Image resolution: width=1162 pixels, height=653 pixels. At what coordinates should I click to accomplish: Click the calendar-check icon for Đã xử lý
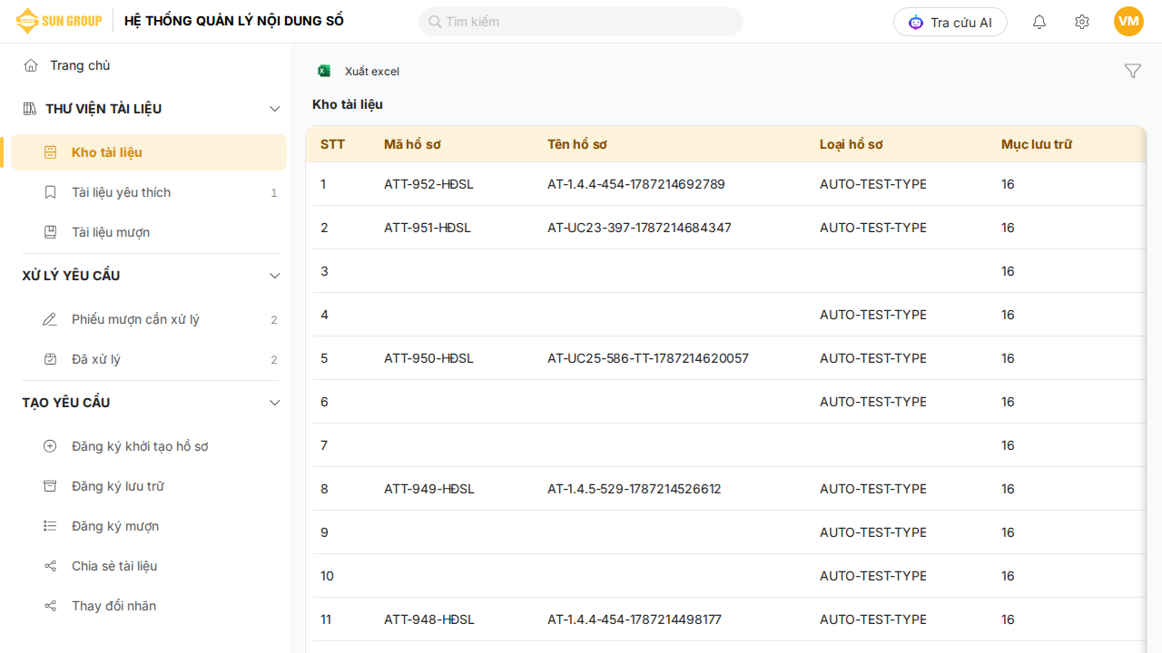(51, 359)
